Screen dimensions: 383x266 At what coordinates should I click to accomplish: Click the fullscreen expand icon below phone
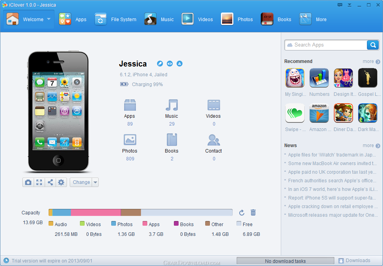tap(39, 182)
